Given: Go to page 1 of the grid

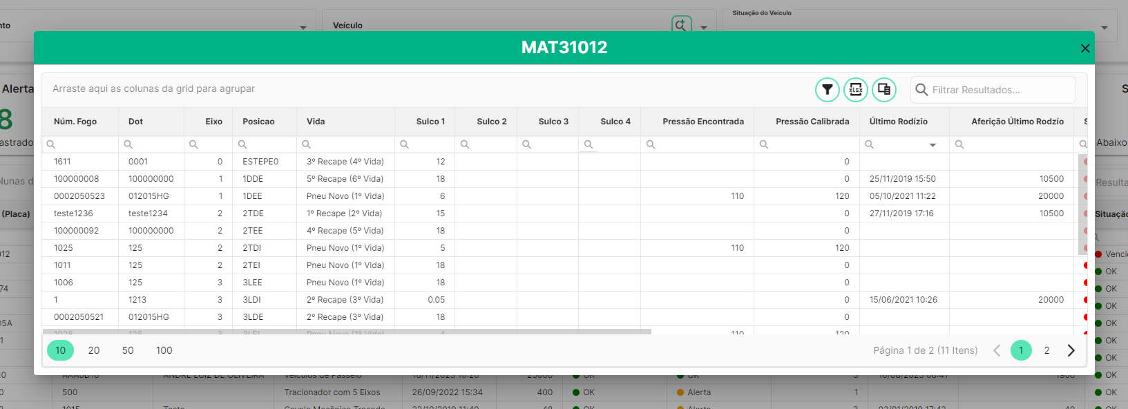Looking at the screenshot, I should click(1021, 350).
